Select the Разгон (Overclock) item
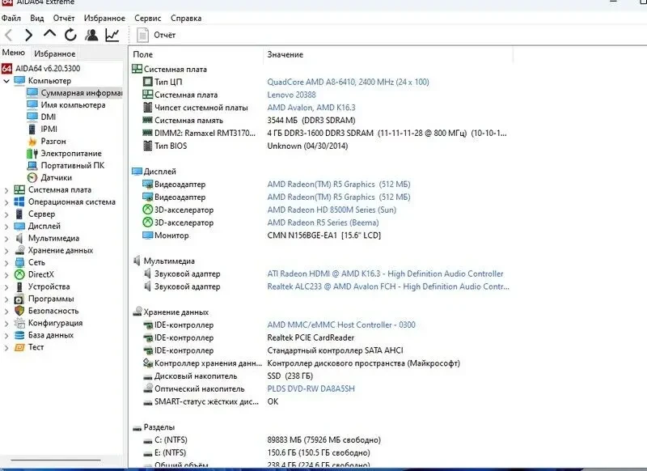The width and height of the screenshot is (647, 471). pyautogui.click(x=50, y=140)
